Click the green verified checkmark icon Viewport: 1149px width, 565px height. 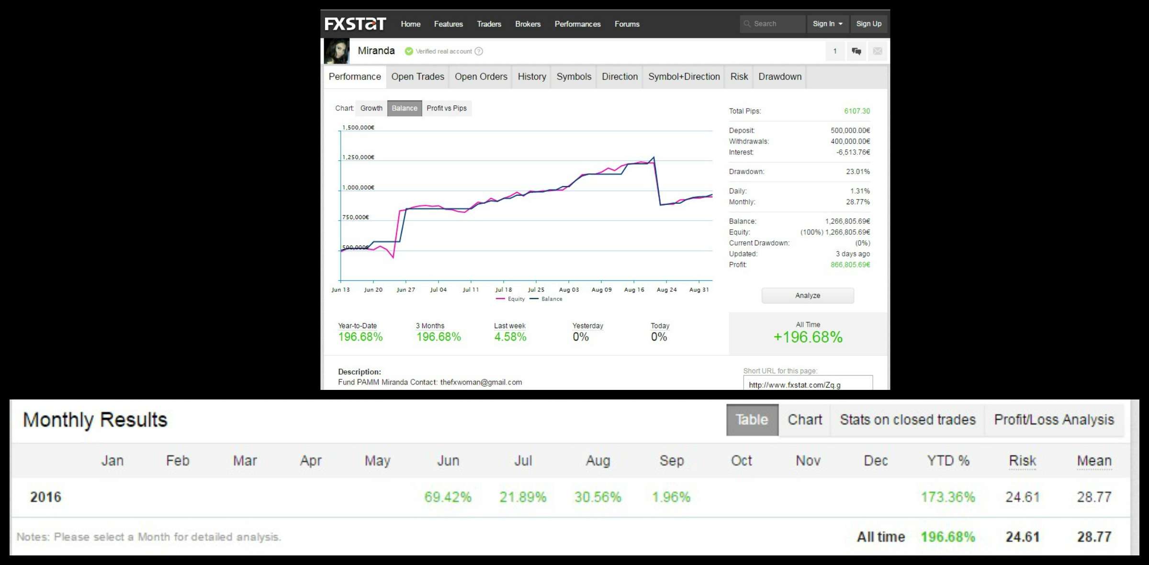(x=409, y=51)
